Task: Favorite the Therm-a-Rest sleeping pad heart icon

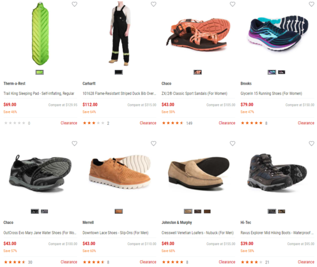Action: pyautogui.click(x=74, y=4)
